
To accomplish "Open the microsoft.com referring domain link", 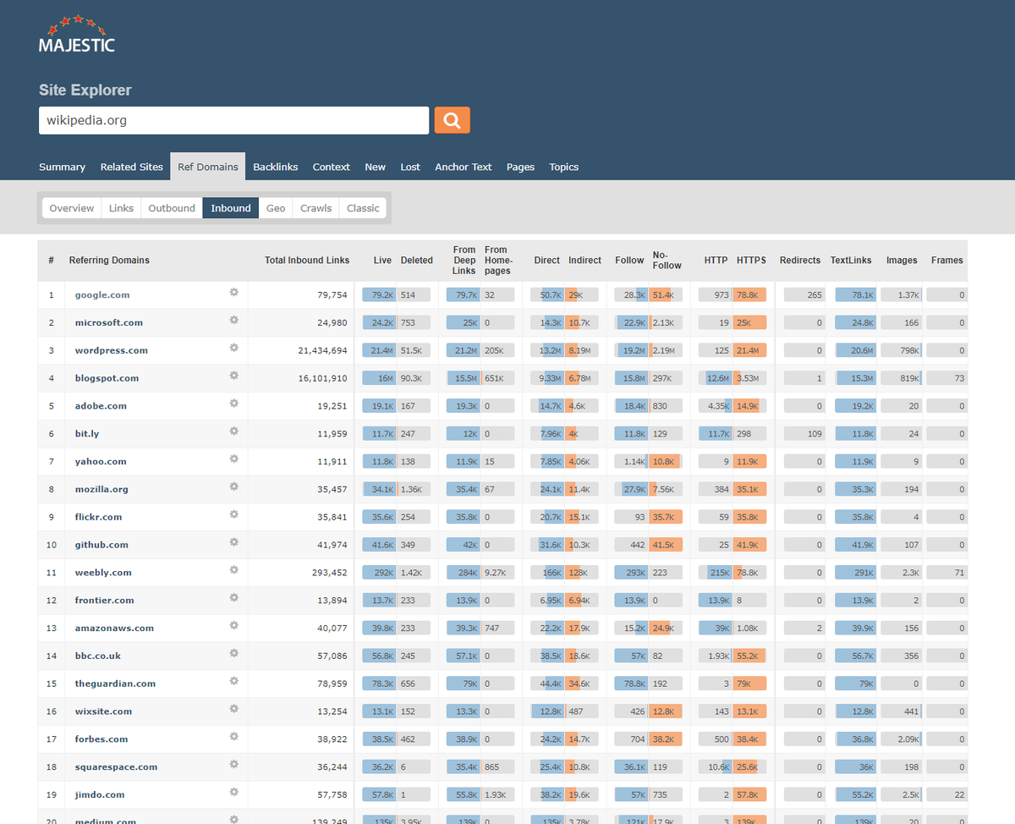I will click(x=108, y=323).
